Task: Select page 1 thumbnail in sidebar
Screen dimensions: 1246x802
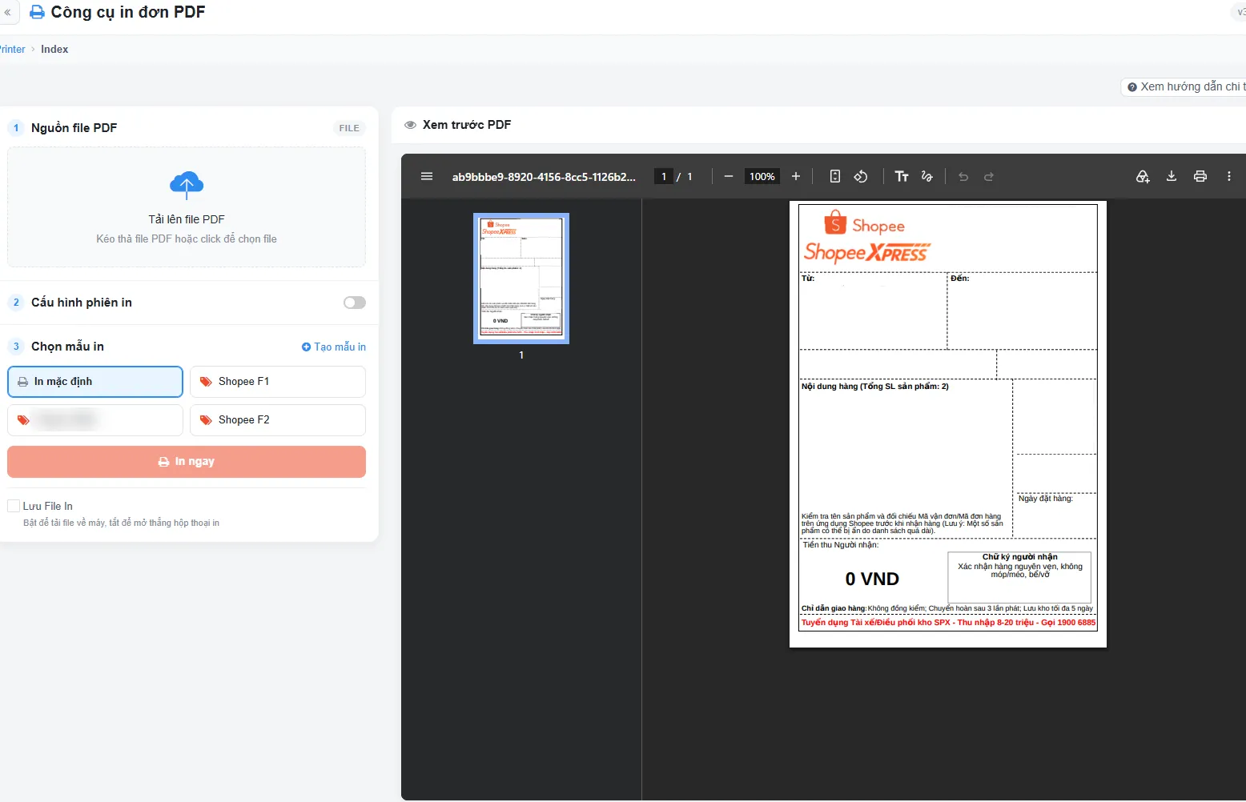Action: [x=521, y=279]
